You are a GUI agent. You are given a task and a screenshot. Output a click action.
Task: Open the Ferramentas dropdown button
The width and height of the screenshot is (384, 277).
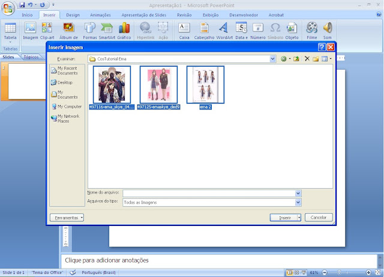tap(67, 218)
